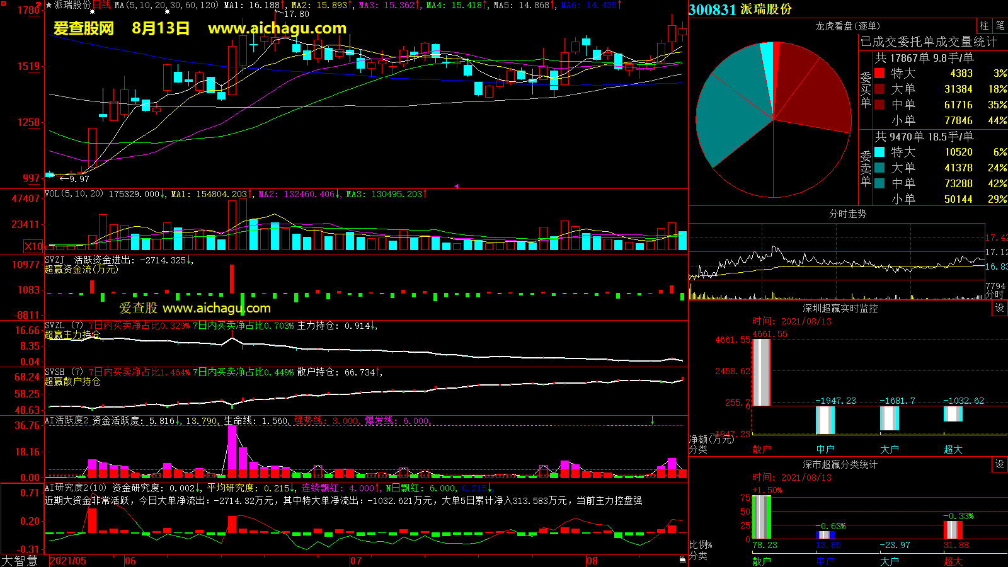Viewport: 1008px width, 567px height.
Task: Select the 龙虎看盘(逐单) panel title
Action: coord(847,26)
